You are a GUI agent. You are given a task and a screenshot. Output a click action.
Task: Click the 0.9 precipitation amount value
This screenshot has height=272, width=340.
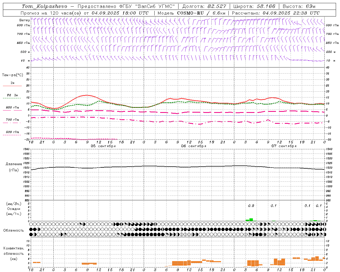(251, 206)
